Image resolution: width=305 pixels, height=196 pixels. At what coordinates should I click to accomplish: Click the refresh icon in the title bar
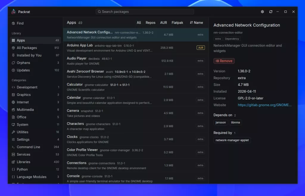(x=271, y=12)
